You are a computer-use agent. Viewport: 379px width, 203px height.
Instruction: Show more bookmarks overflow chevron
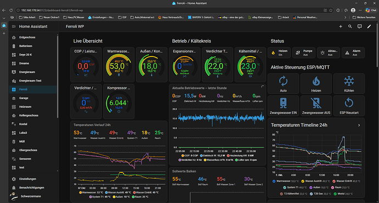(x=345, y=18)
